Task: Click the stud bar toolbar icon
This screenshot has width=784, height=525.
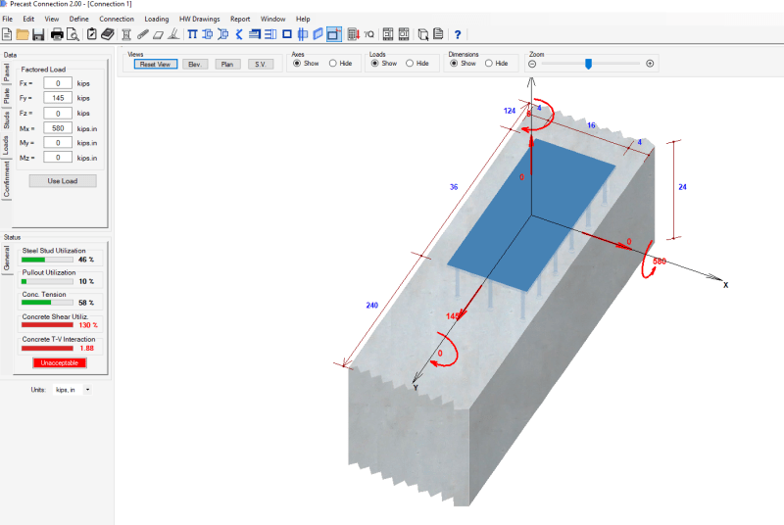Action: click(x=142, y=34)
